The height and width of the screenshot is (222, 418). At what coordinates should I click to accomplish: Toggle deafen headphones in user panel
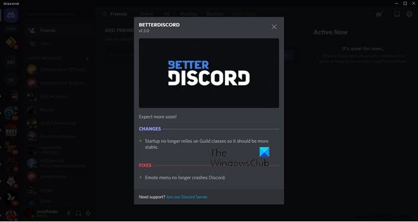pos(78,213)
